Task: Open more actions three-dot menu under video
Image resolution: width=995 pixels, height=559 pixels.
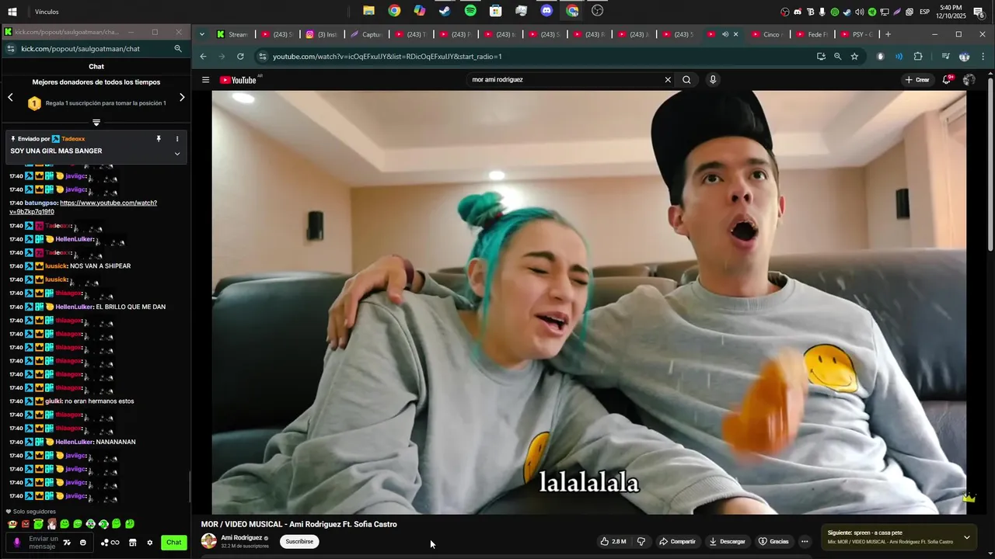Action: (805, 541)
